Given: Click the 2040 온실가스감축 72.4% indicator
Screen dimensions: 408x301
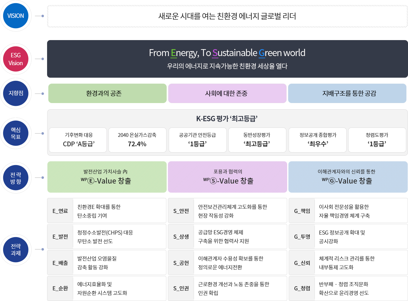Looking at the screenshot, I should pos(137,140).
